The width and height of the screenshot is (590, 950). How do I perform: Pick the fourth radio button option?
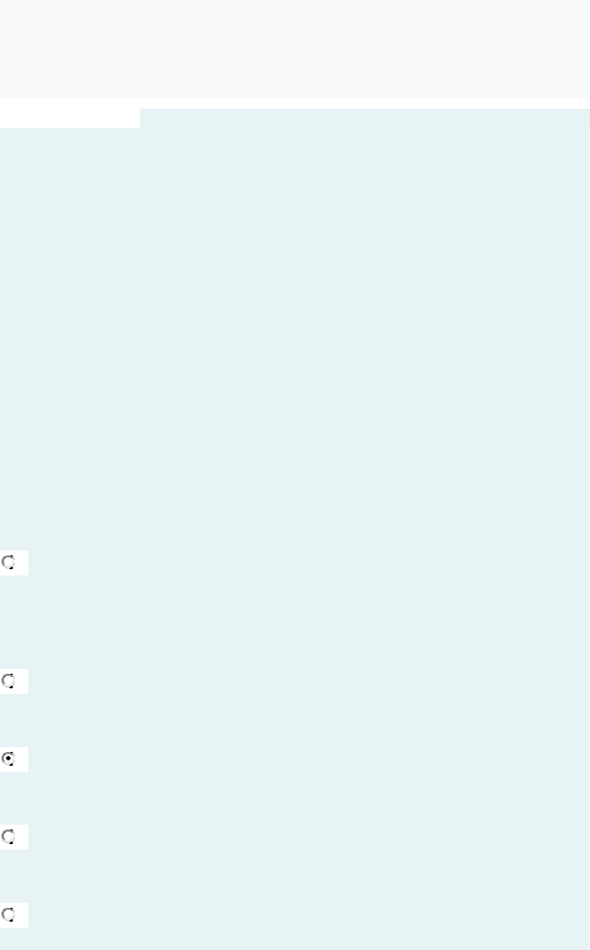(9, 837)
